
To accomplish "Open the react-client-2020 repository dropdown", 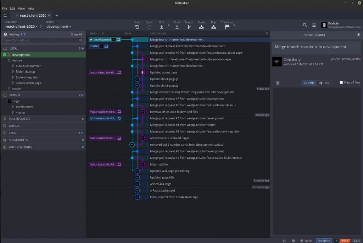I will (21, 26).
